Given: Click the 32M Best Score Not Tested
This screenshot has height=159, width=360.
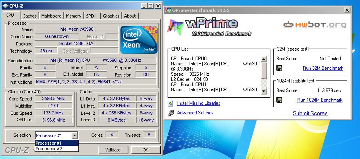Looking at the screenshot, I should [x=330, y=59].
